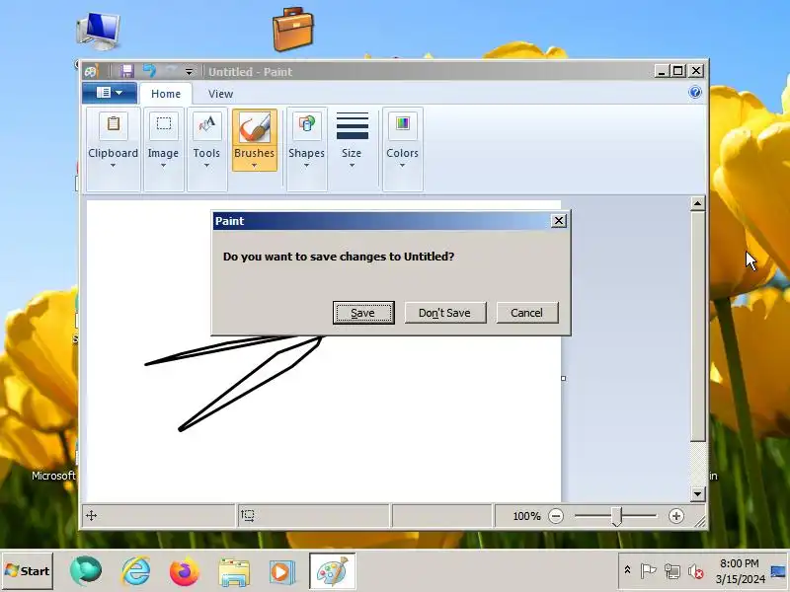Viewport: 790px width, 592px height.
Task: Expand the Clipboard group dropdown
Action: pyautogui.click(x=113, y=165)
